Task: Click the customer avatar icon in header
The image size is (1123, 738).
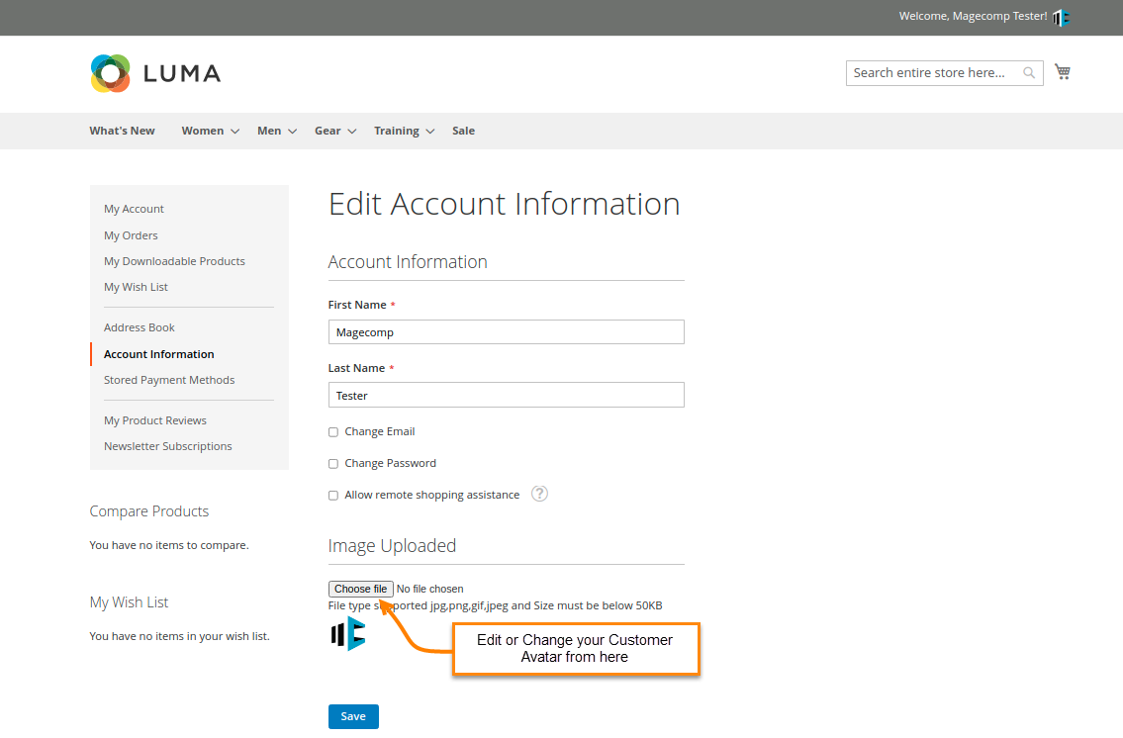Action: [1061, 17]
